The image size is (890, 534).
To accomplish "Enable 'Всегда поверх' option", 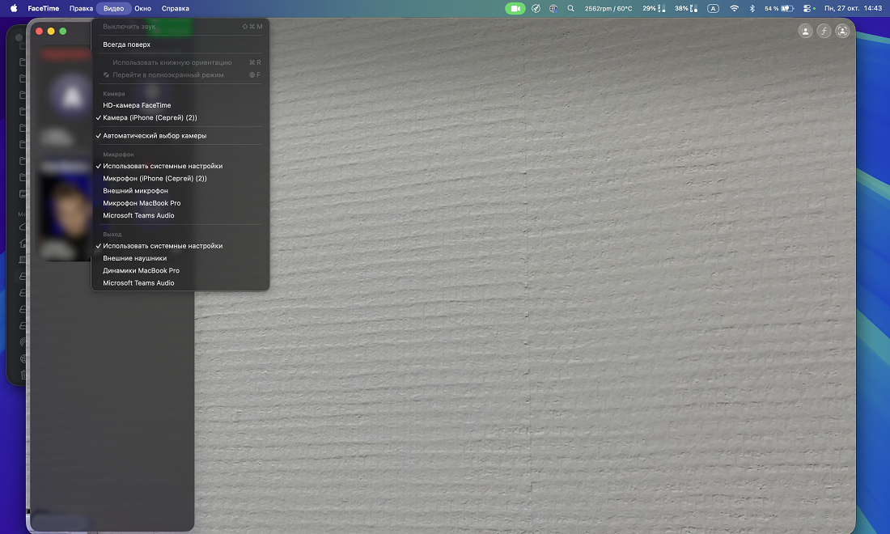I will pos(127,44).
